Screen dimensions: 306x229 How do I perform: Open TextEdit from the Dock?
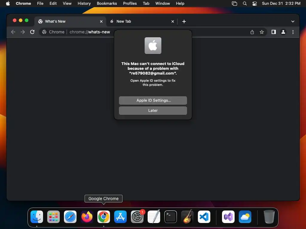click(x=154, y=217)
